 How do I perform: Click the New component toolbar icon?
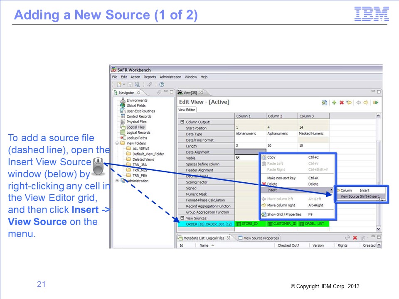point(119,84)
